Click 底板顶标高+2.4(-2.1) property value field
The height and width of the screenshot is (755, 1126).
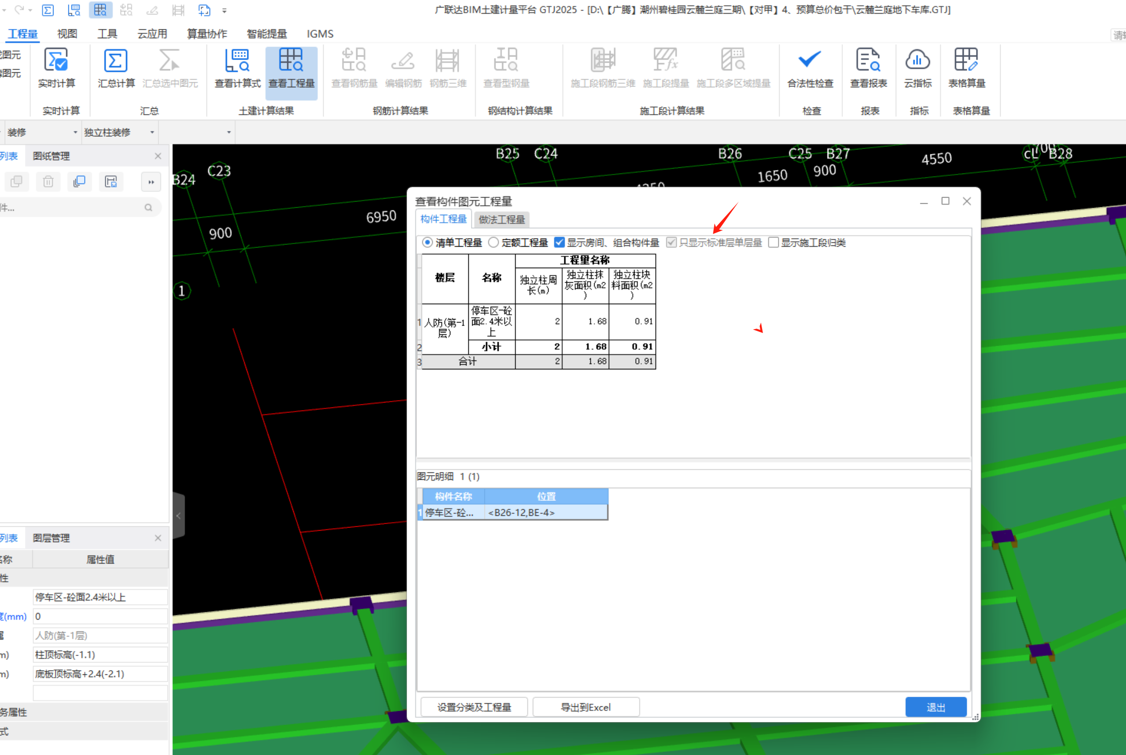click(100, 674)
